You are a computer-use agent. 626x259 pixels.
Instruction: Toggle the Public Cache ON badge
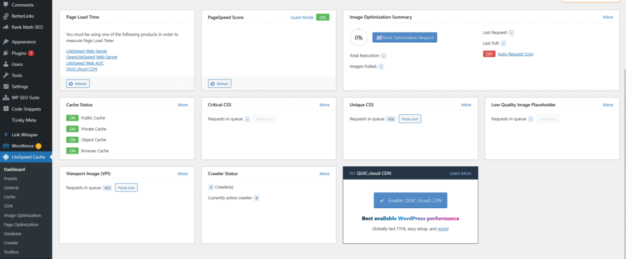(72, 118)
